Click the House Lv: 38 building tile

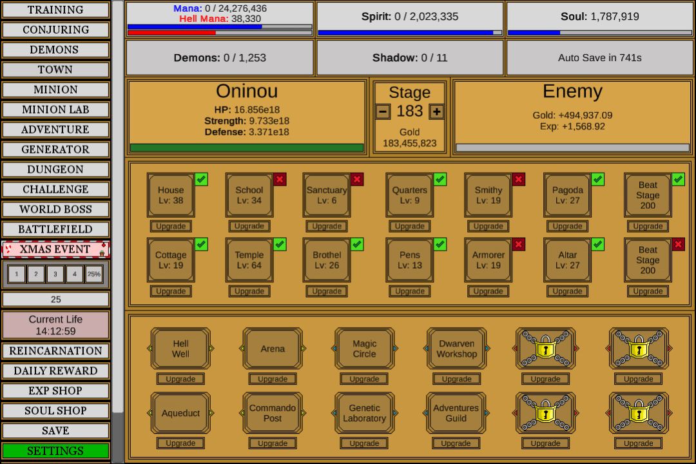coord(171,195)
